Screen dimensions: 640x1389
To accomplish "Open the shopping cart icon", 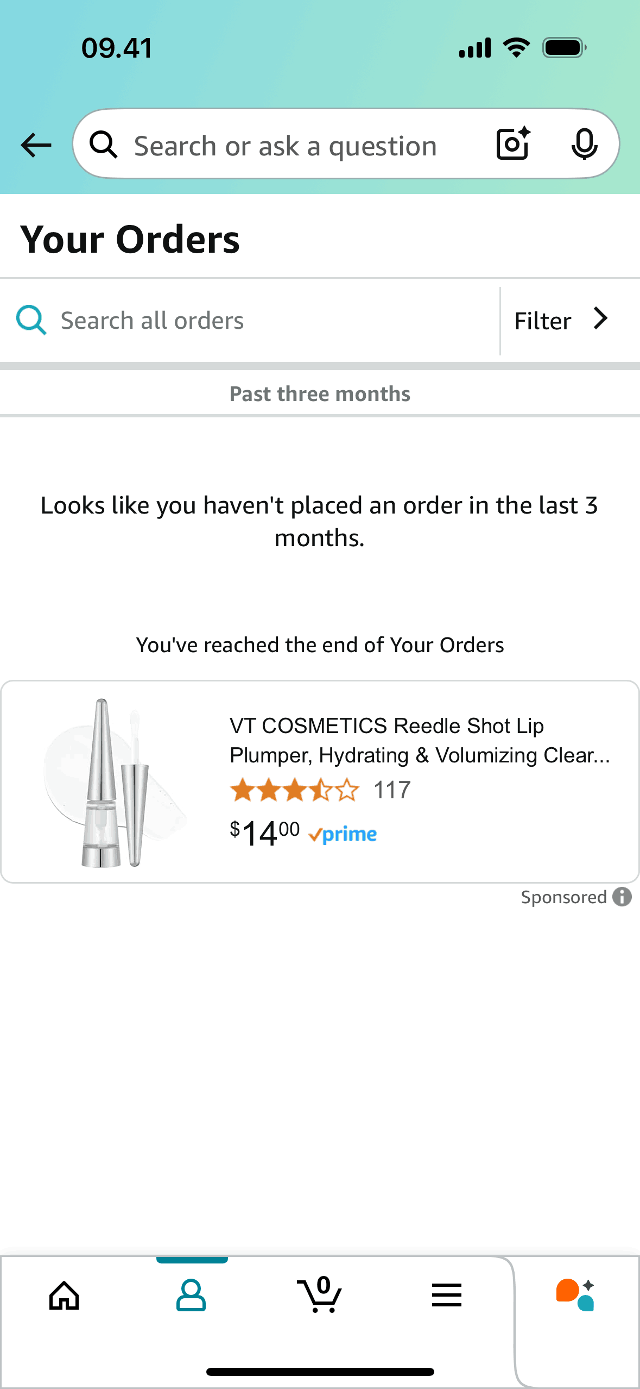I will 320,1296.
